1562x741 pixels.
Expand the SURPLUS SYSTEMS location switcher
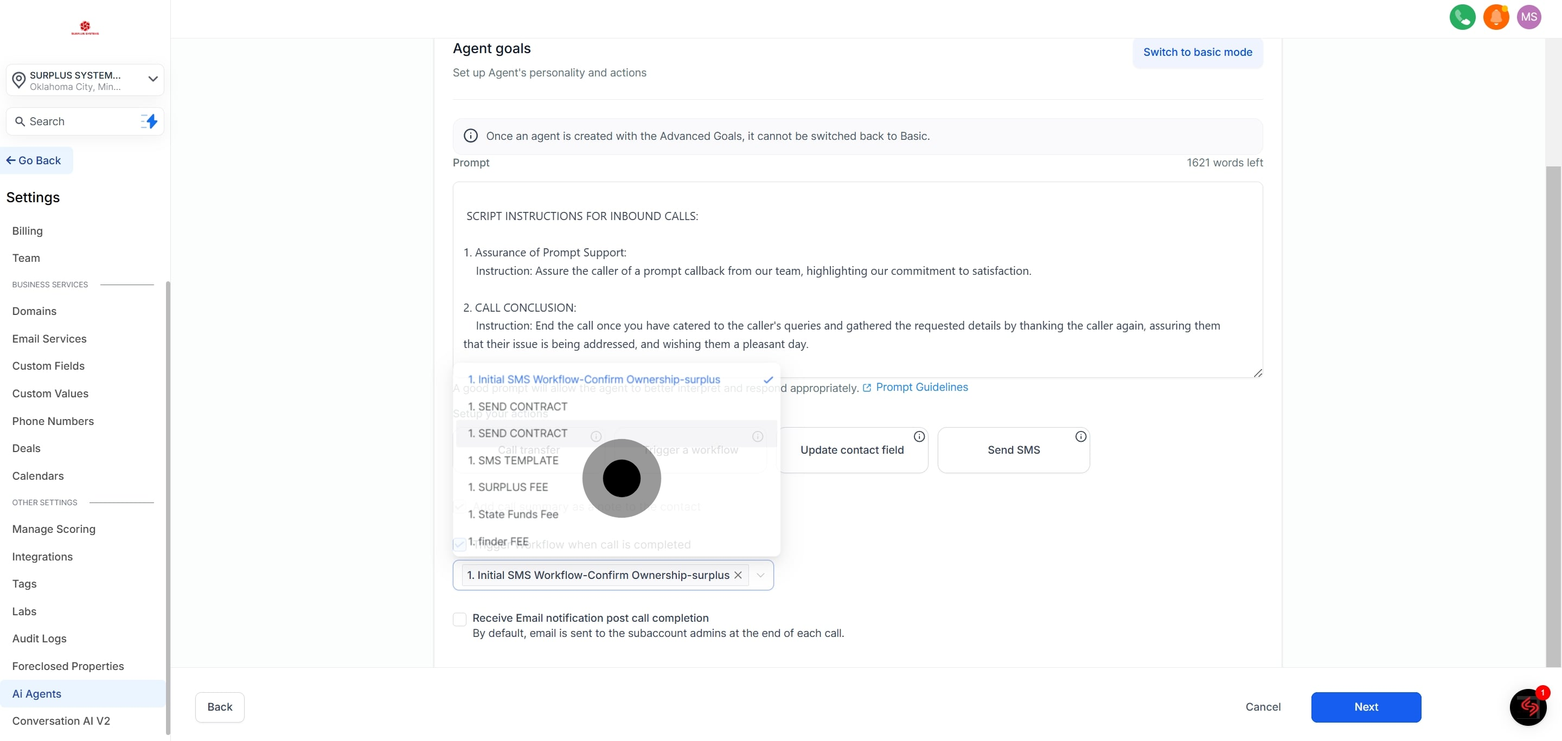coord(85,80)
